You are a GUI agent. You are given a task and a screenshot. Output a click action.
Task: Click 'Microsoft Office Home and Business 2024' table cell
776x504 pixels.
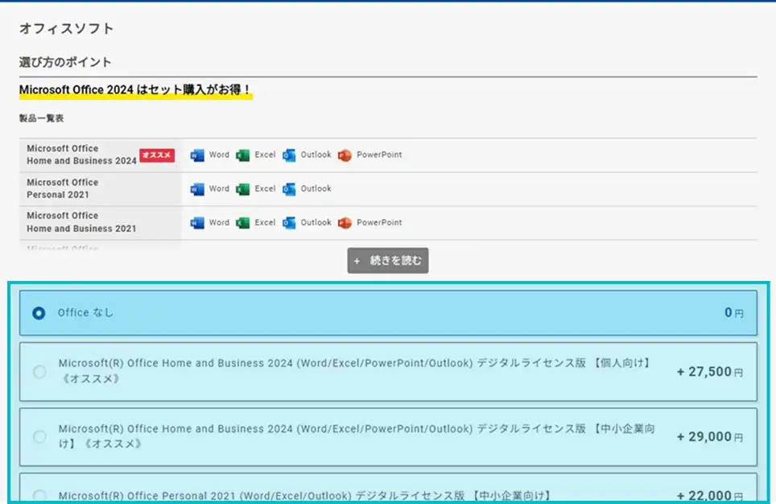click(101, 155)
